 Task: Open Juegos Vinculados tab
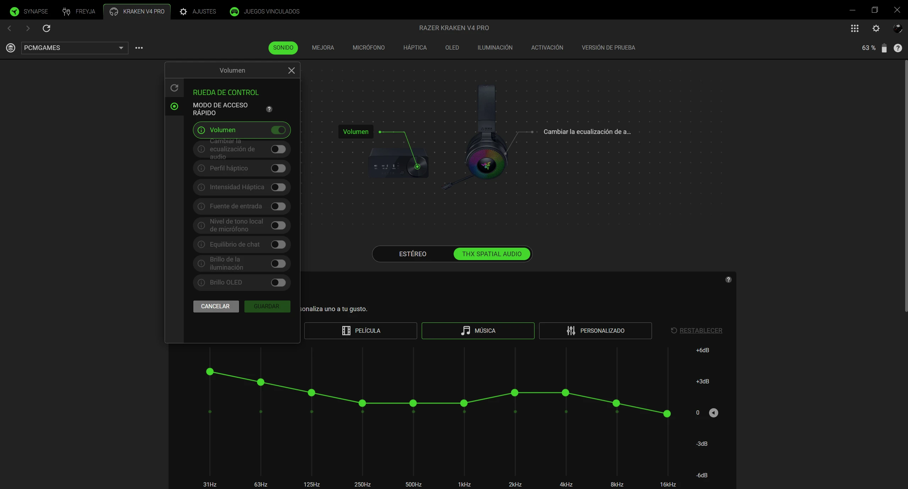point(265,11)
